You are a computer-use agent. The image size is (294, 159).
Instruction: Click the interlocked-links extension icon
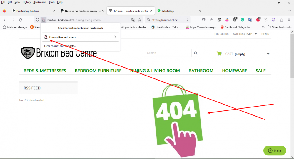pos(219,20)
